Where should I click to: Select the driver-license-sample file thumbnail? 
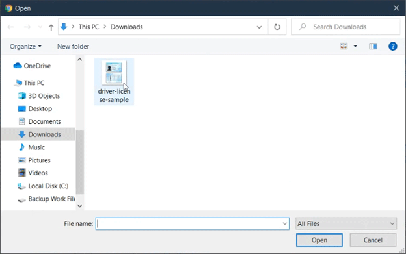coord(114,82)
